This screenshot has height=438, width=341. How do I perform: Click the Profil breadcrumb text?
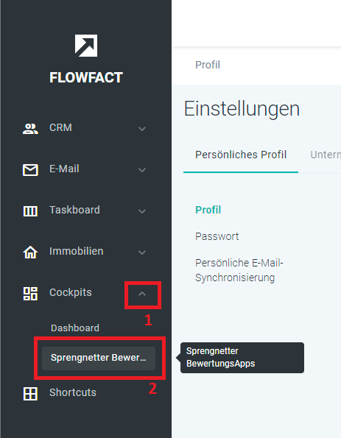pyautogui.click(x=208, y=65)
